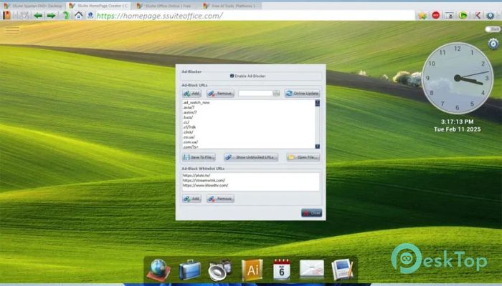
Task: Select https://pluto.tv/ in the whitelist
Action: pyautogui.click(x=196, y=175)
